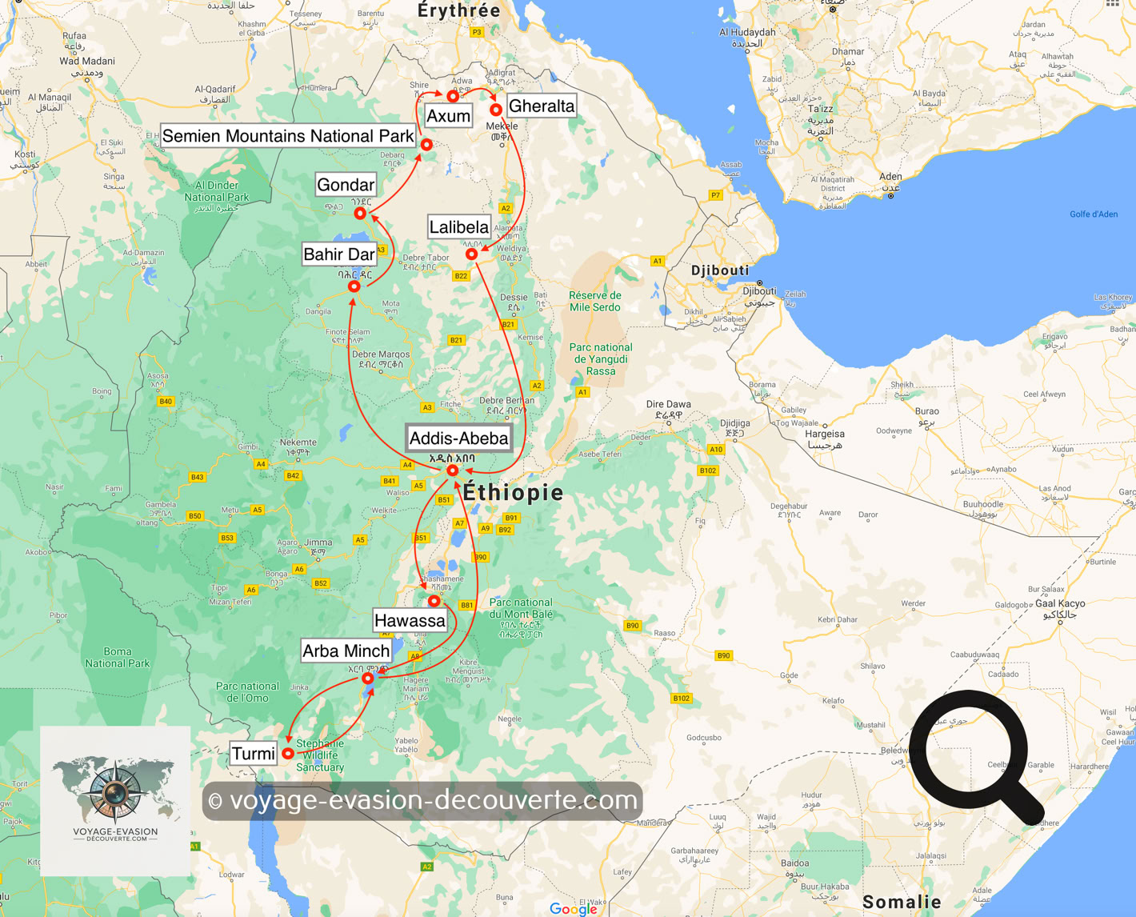Image resolution: width=1136 pixels, height=917 pixels.
Task: Click the Google logo at bottom
Action: (573, 908)
